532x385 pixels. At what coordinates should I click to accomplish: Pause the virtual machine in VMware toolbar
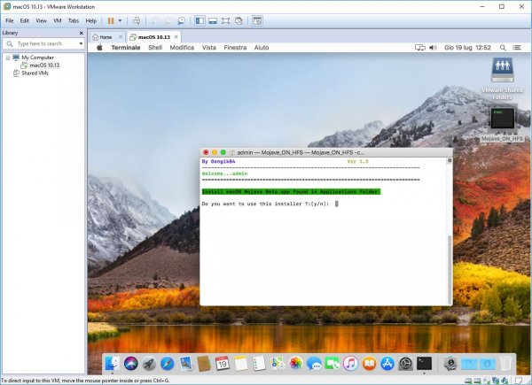(x=111, y=20)
